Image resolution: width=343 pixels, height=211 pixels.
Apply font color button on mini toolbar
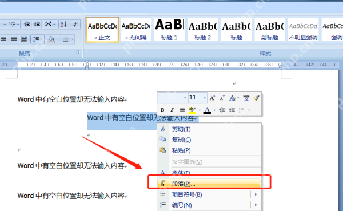click(x=207, y=110)
